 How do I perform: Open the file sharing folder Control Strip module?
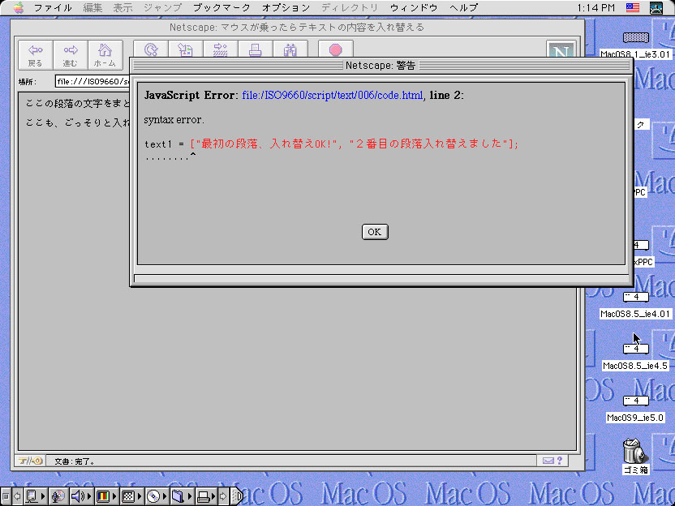tap(181, 496)
